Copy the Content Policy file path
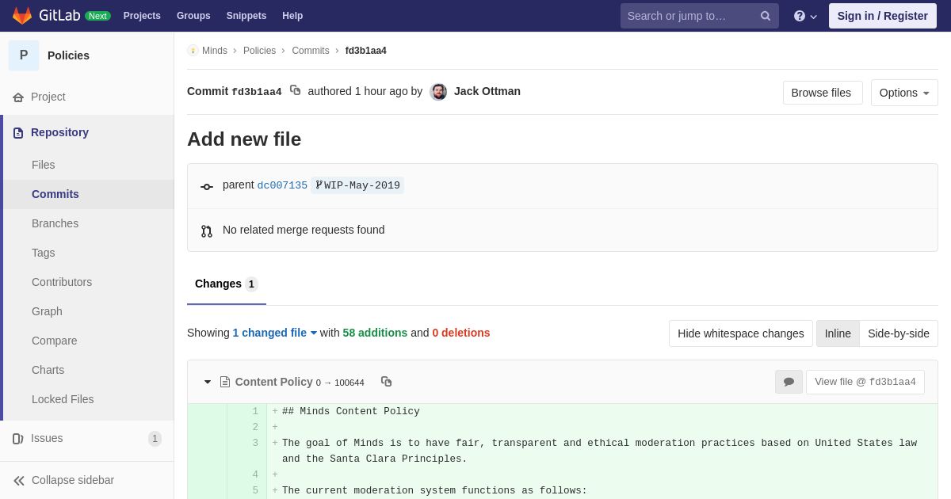Image resolution: width=951 pixels, height=499 pixels. pyautogui.click(x=386, y=382)
